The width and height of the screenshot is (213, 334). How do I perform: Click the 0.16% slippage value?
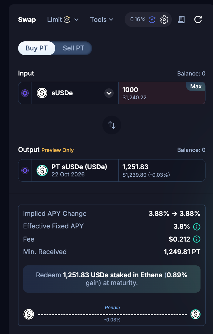tap(138, 20)
